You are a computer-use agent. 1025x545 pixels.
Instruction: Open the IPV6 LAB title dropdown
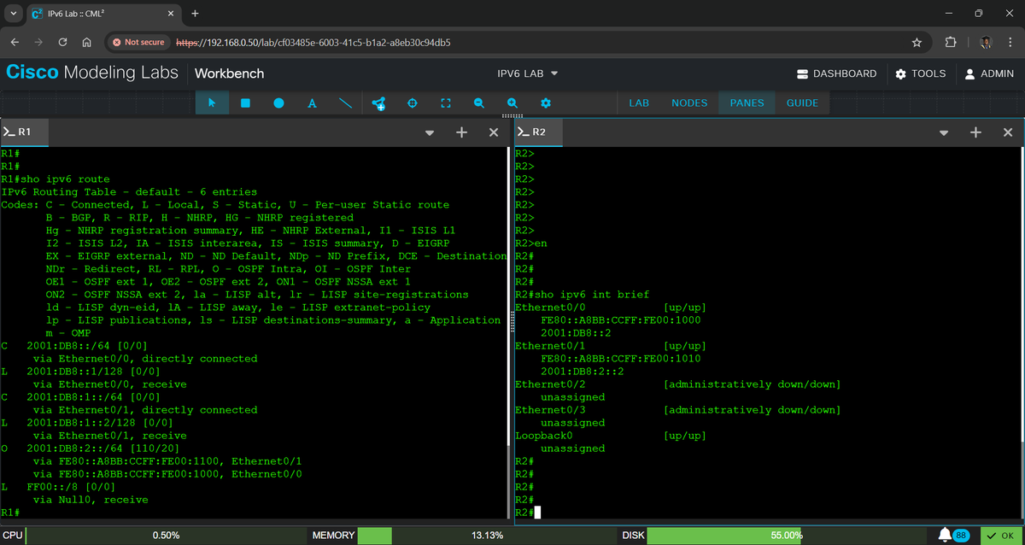pos(528,73)
